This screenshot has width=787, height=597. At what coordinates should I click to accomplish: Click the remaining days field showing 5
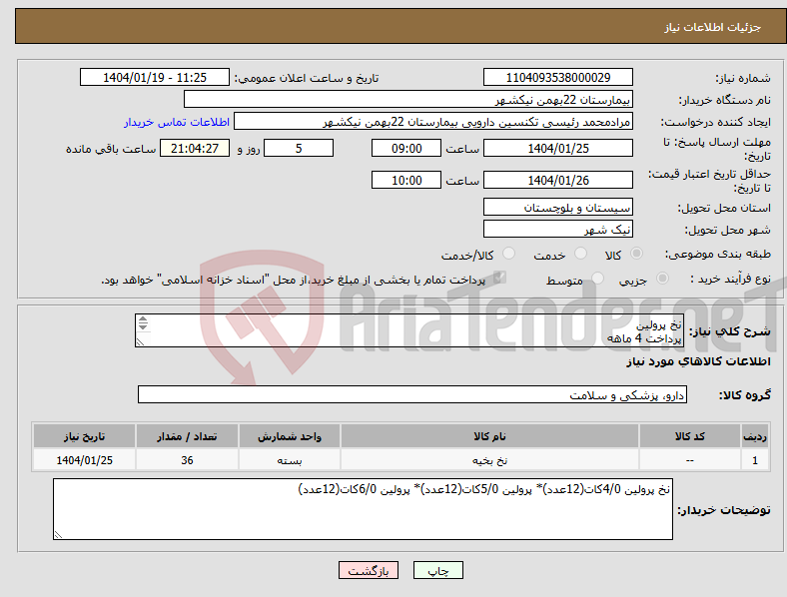pyautogui.click(x=299, y=148)
